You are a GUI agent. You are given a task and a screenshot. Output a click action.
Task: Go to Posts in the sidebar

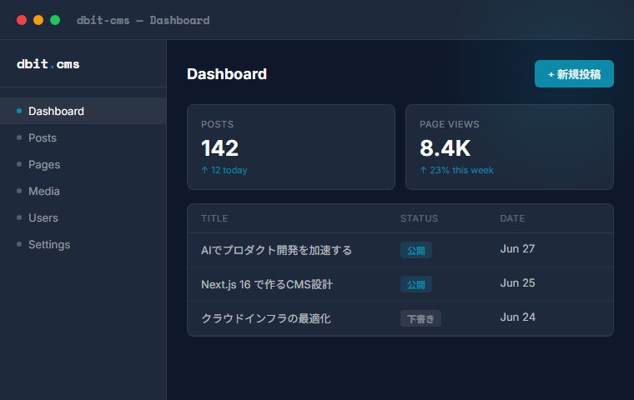83,137
